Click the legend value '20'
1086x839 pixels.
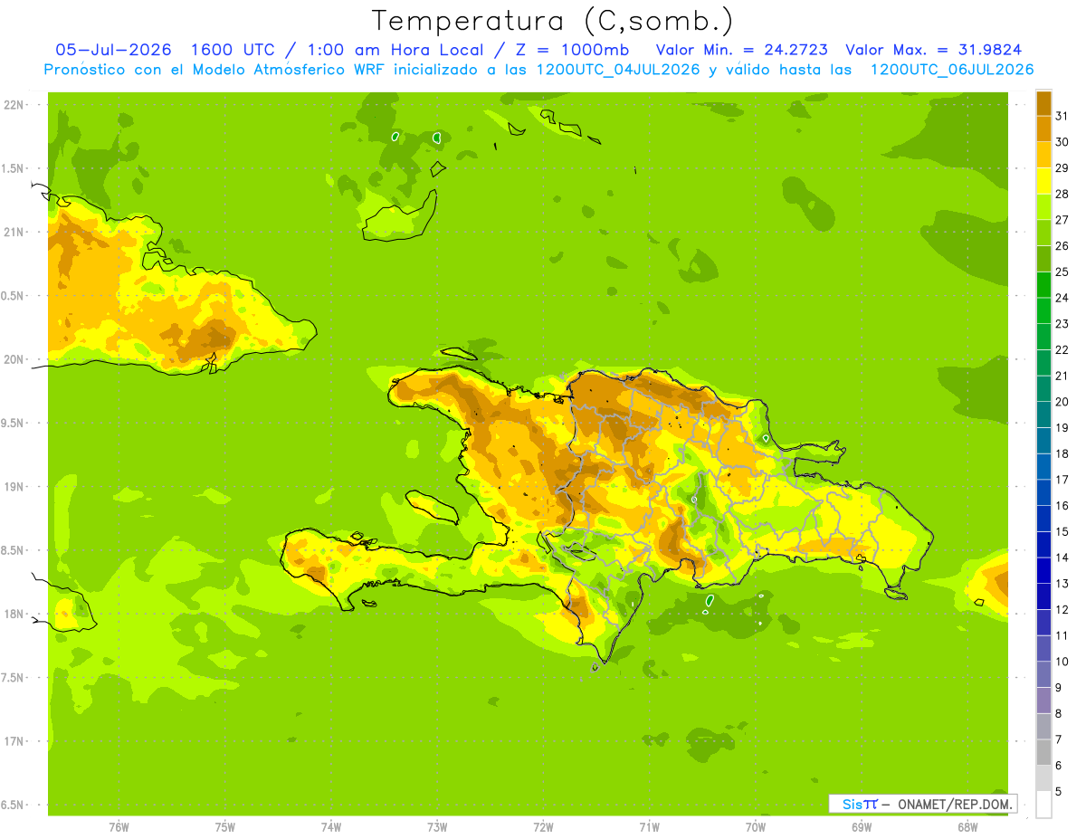tap(1062, 402)
